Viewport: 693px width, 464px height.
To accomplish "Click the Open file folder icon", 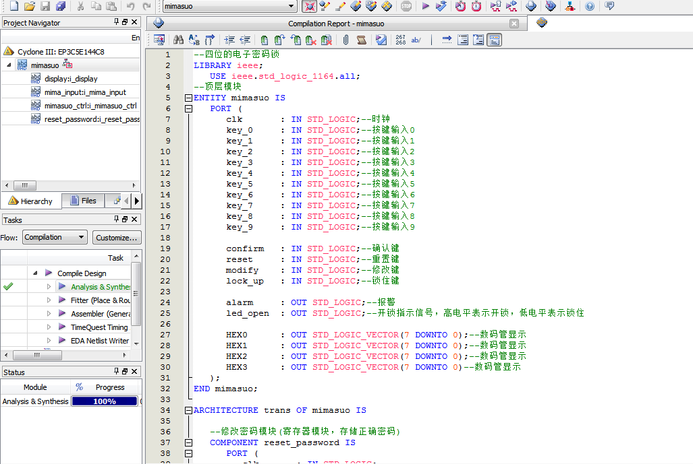I will pyautogui.click(x=29, y=6).
